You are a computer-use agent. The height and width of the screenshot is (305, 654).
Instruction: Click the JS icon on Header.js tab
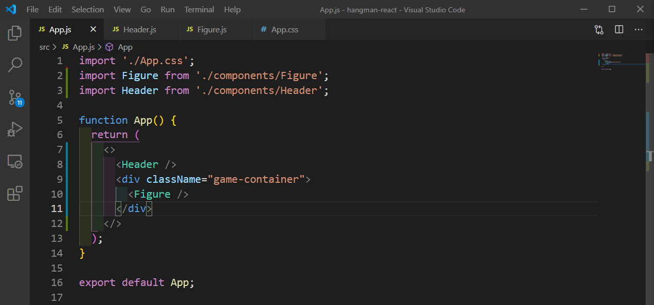116,30
